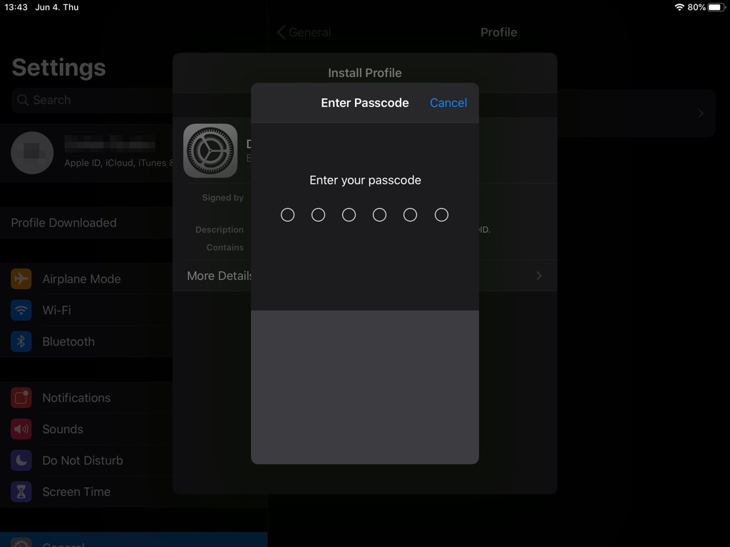Image resolution: width=730 pixels, height=547 pixels.
Task: Tap the Screen Time hourglass icon
Action: (x=21, y=492)
